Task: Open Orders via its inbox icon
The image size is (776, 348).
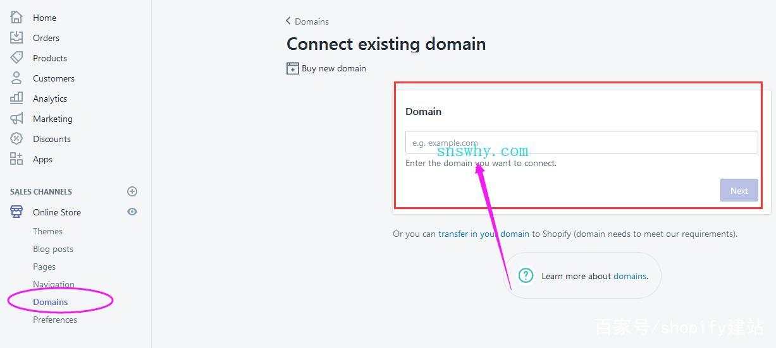Action: tap(16, 38)
